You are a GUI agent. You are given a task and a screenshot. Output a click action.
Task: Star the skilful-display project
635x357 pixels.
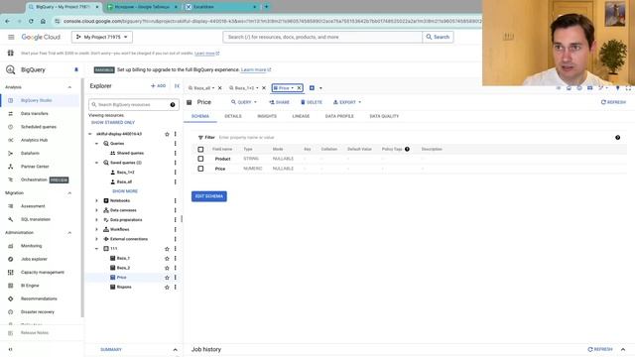[x=167, y=134]
